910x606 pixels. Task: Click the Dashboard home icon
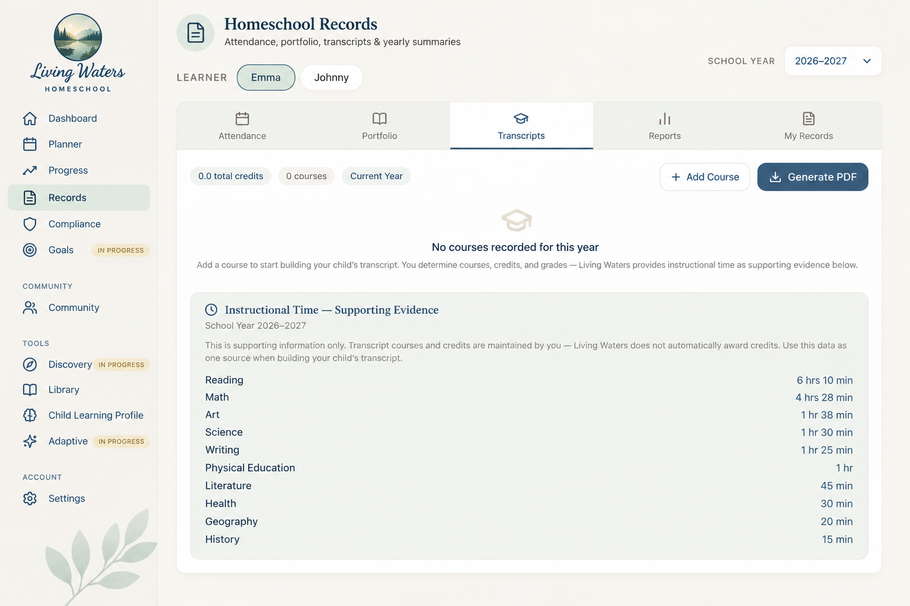pos(30,118)
